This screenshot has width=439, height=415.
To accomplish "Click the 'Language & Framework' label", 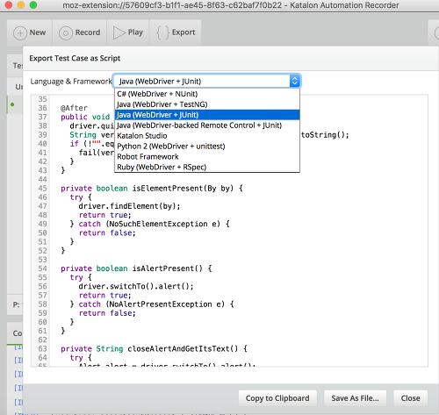I will [71, 82].
